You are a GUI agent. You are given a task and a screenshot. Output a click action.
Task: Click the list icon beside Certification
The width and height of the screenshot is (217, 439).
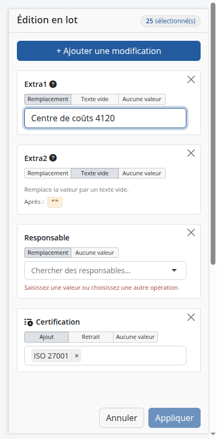pos(29,322)
